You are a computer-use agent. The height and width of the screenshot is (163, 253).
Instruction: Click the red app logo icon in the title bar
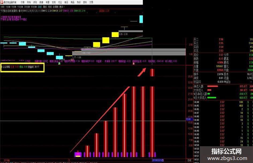point(2,2)
